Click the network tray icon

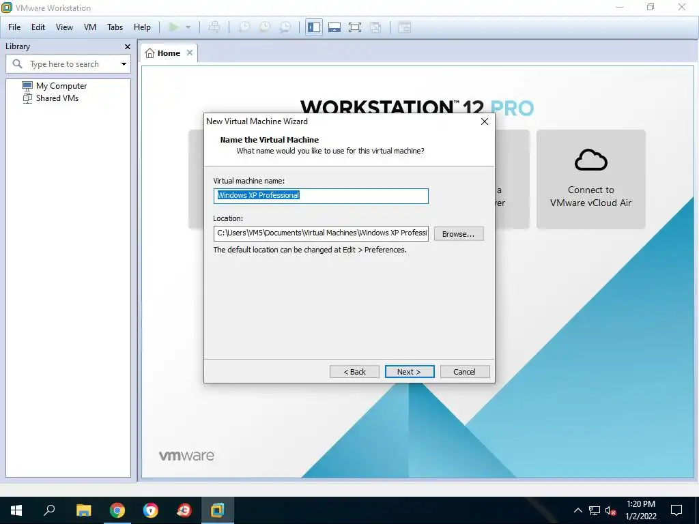[x=595, y=510]
